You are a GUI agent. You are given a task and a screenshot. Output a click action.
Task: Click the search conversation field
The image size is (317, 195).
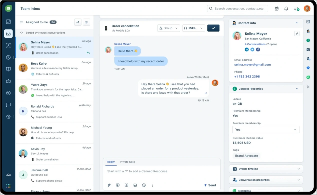point(237,8)
